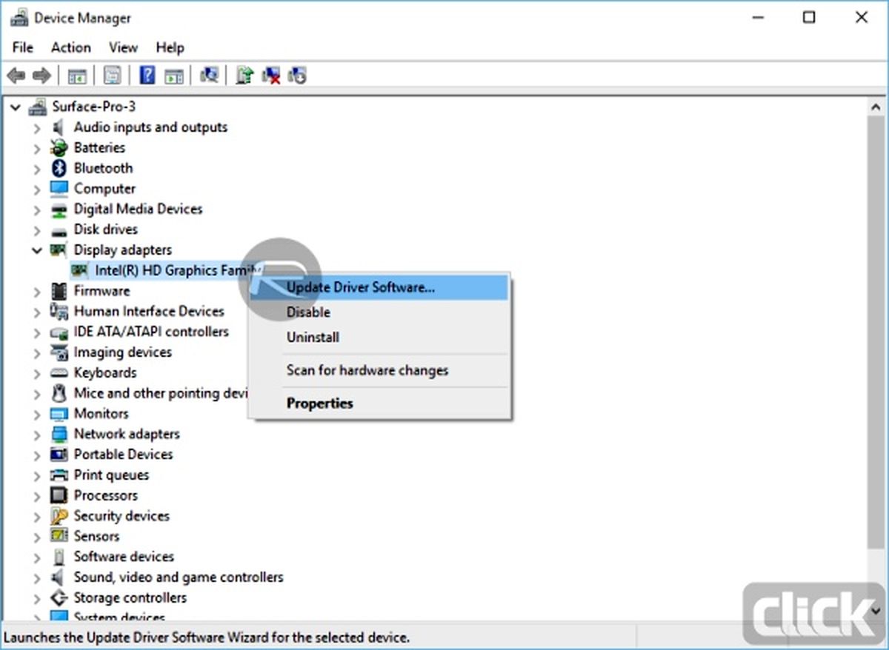The image size is (889, 650).
Task: Expand the IDE ATA/ATAPI controllers branch
Action: 37,332
